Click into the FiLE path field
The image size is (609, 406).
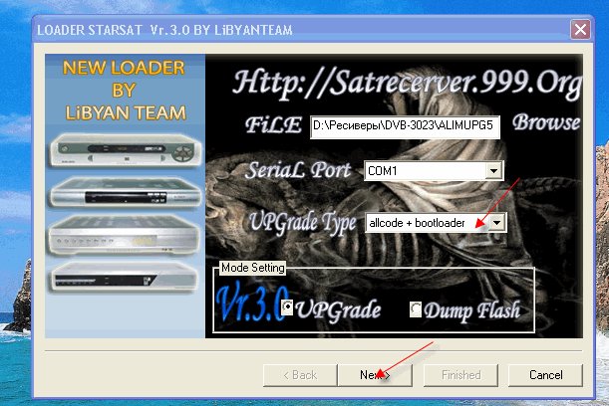405,126
